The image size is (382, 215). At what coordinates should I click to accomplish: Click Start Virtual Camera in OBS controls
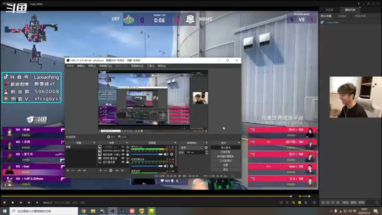[225, 156]
